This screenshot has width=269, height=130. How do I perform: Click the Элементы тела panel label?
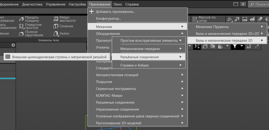pos(48,40)
